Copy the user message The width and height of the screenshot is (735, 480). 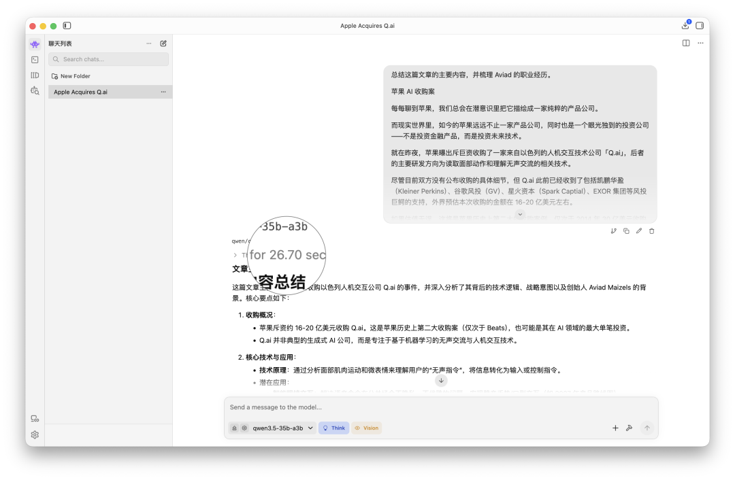pyautogui.click(x=626, y=231)
